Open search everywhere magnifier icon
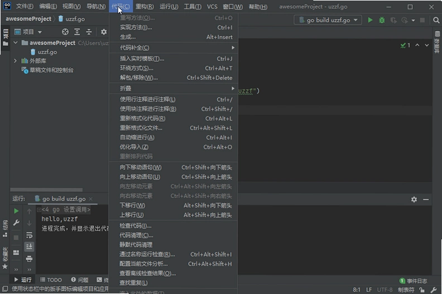Image resolution: width=442 pixels, height=294 pixels. (x=436, y=20)
